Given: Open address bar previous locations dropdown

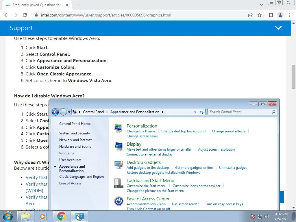Looking at the screenshot, I should tap(195, 112).
